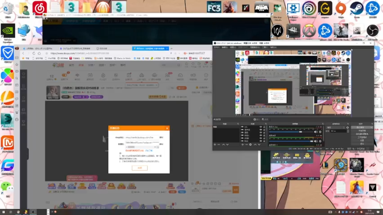Click Douyu 首页 home nav item

tap(71, 65)
